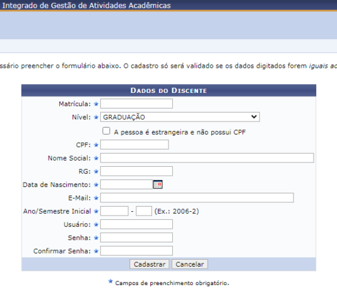Click the estrangeira checkbox label text
Image resolution: width=337 pixels, height=292 pixels.
pyautogui.click(x=180, y=132)
